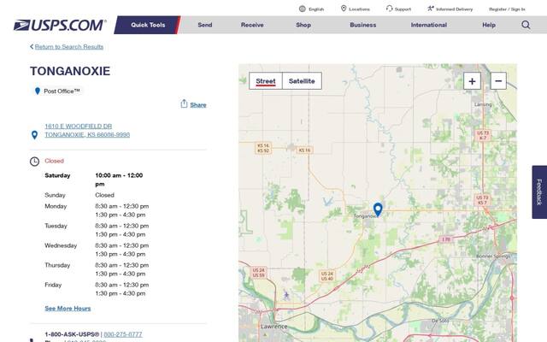Viewport: 547px width, 342px height.
Task: Click the Monday row label
Action: pyautogui.click(x=56, y=206)
